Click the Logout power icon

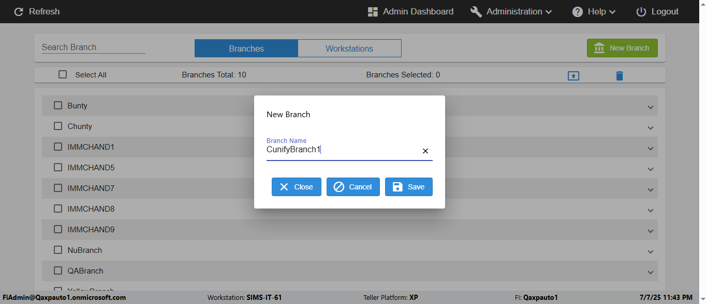coord(641,11)
